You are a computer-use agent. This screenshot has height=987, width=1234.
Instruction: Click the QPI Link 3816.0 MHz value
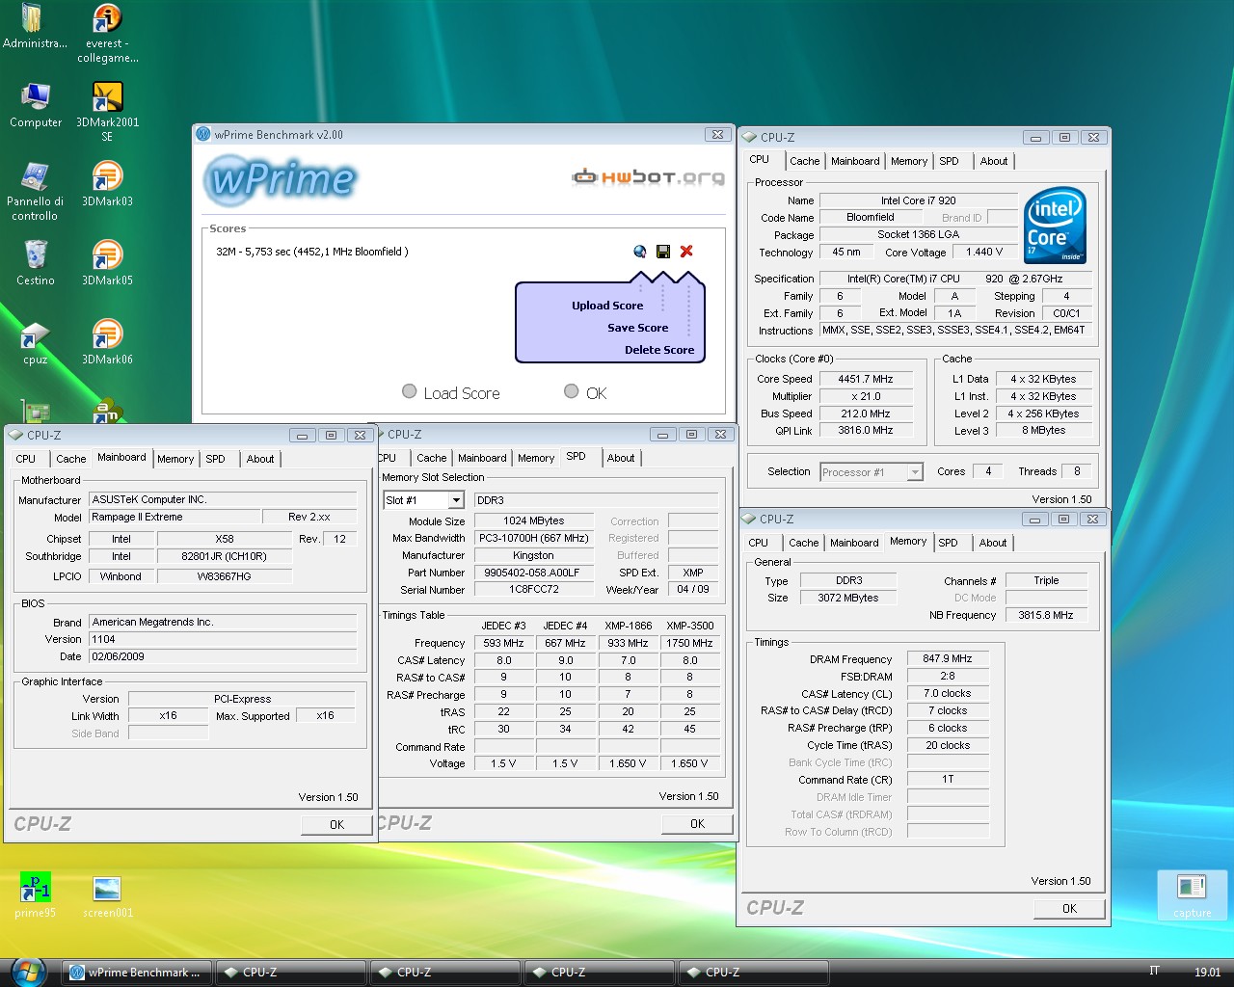pos(865,431)
